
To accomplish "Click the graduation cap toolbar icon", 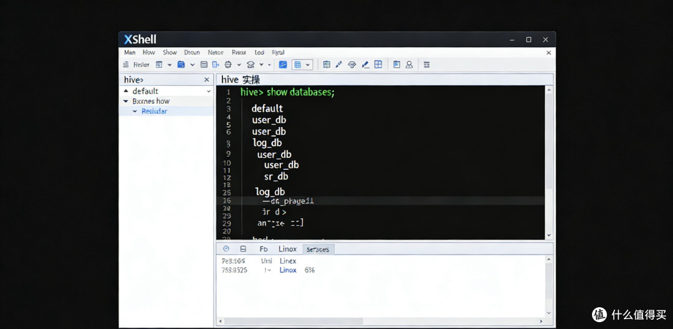I will [x=251, y=65].
